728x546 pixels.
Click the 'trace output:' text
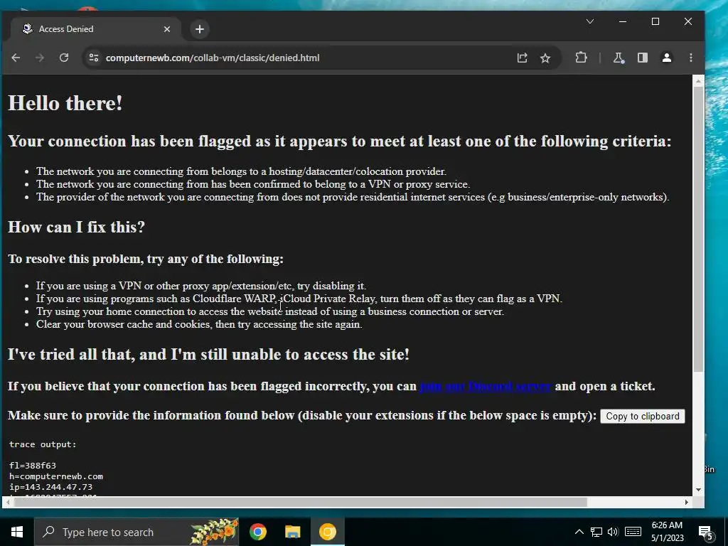point(43,444)
